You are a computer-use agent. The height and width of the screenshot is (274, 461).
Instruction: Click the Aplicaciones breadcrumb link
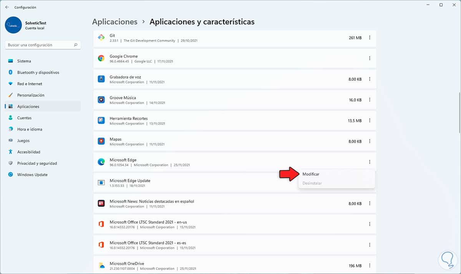pyautogui.click(x=115, y=22)
